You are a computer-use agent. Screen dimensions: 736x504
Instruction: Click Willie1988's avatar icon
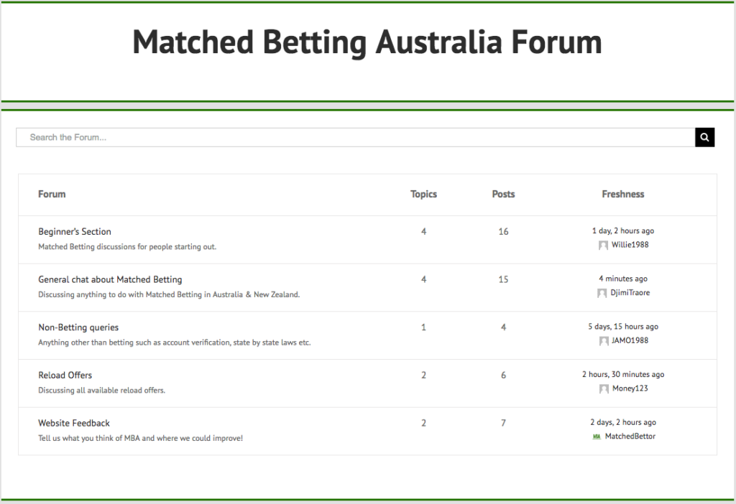[x=603, y=246]
